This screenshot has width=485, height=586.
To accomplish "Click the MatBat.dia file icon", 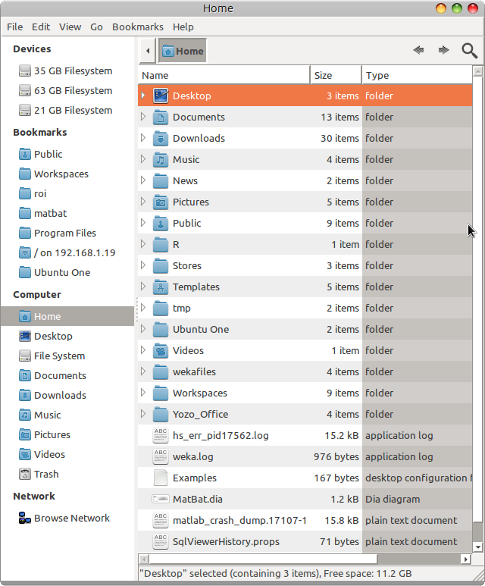I will click(x=161, y=499).
